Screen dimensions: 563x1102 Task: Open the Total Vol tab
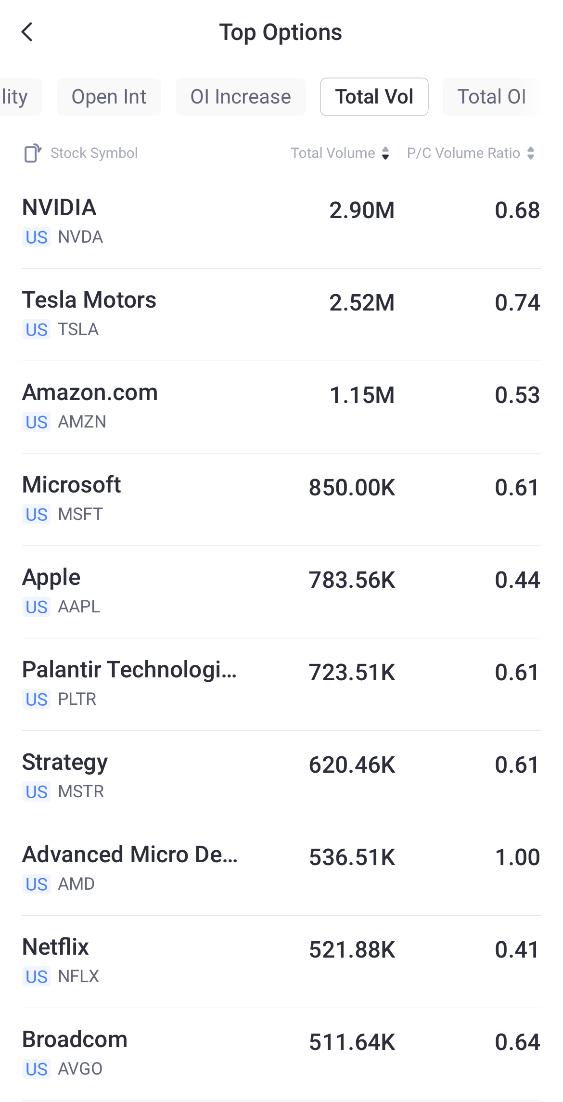tap(374, 97)
